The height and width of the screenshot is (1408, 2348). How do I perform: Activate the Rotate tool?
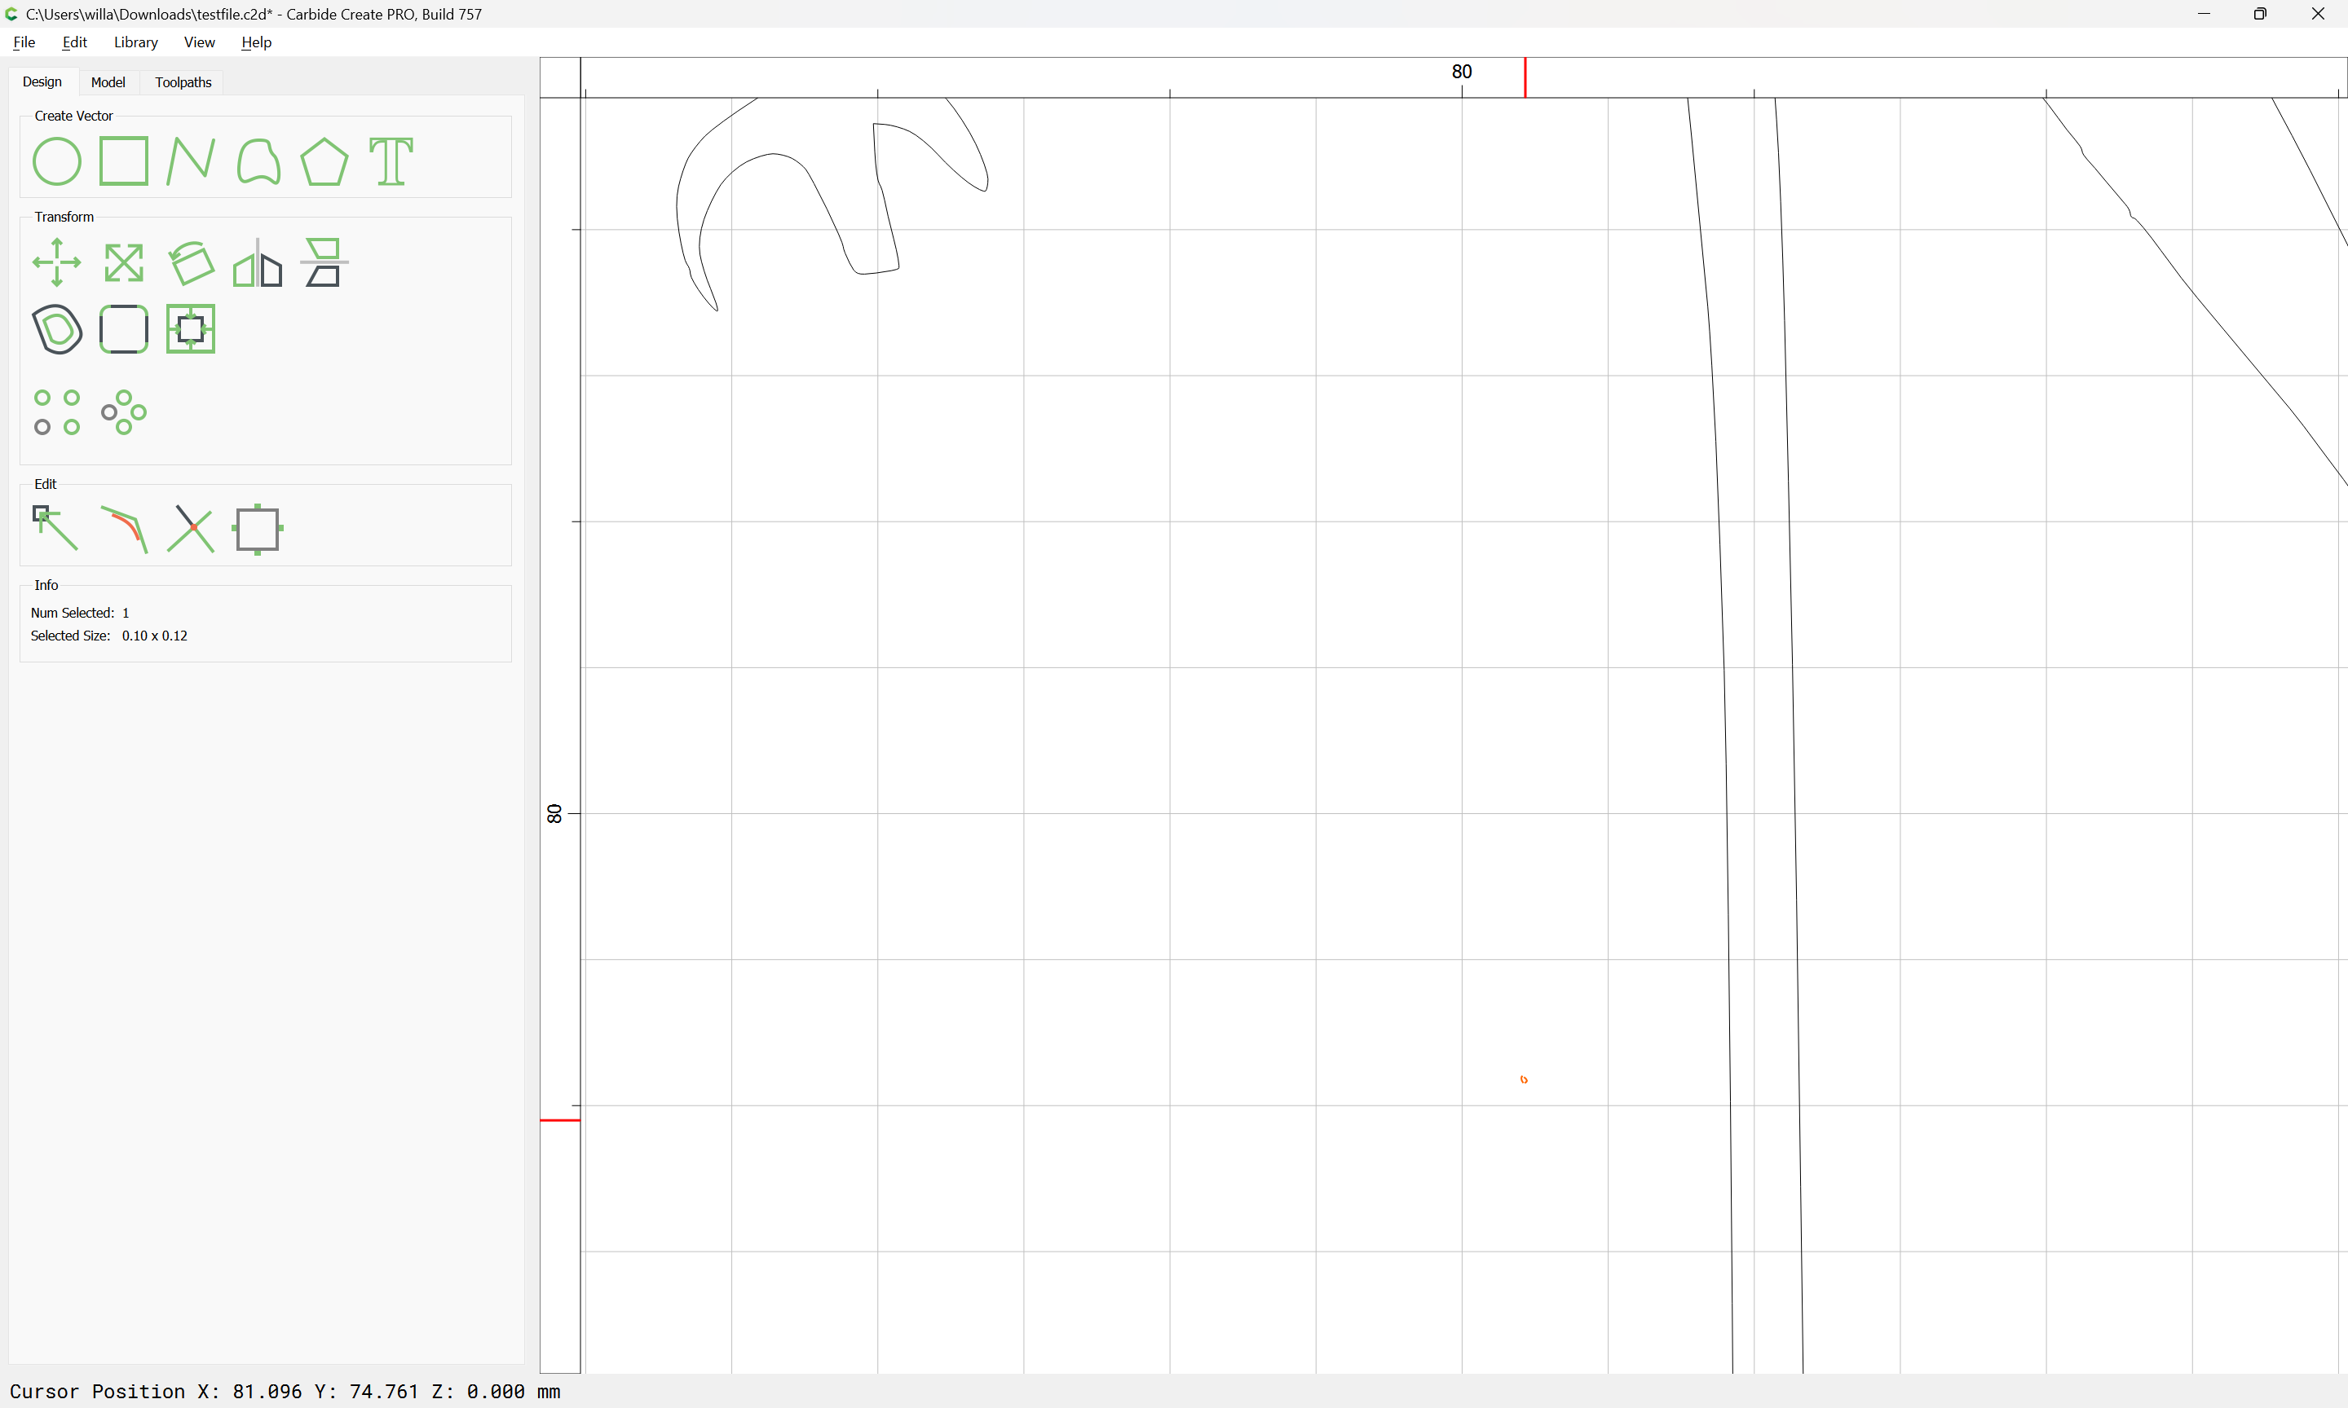tap(191, 263)
